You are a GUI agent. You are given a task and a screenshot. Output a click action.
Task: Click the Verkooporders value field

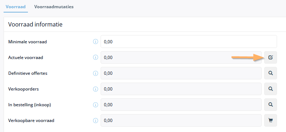click(181, 89)
